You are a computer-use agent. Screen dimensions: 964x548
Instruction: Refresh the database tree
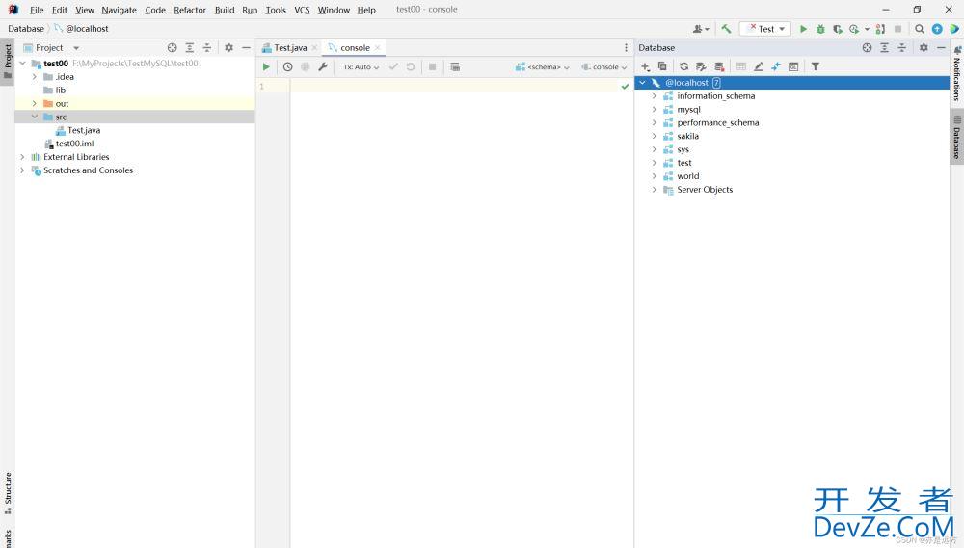tap(683, 66)
